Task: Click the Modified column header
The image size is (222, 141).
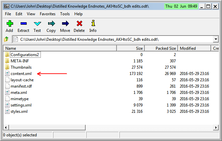Action: click(x=194, y=48)
